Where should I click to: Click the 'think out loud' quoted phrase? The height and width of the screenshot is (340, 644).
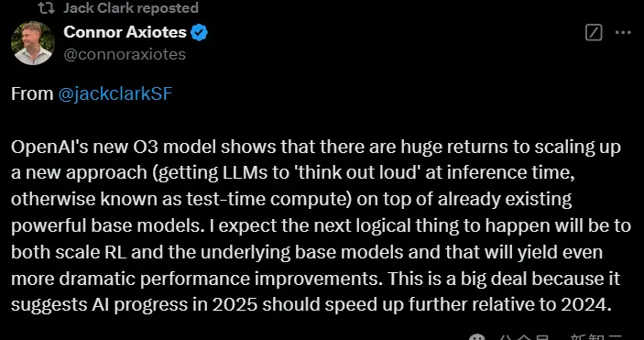coord(358,173)
